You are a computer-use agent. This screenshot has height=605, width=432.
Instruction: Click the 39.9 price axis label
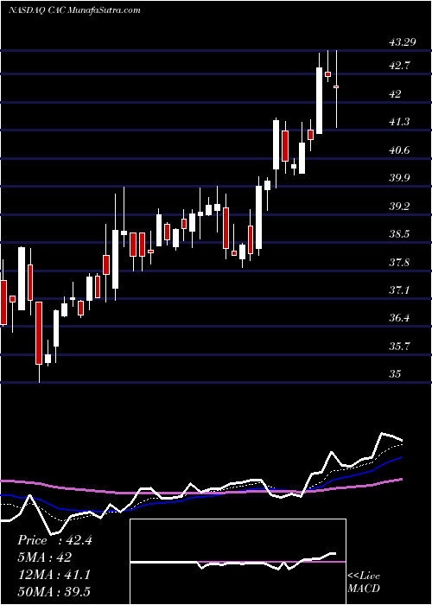399,178
